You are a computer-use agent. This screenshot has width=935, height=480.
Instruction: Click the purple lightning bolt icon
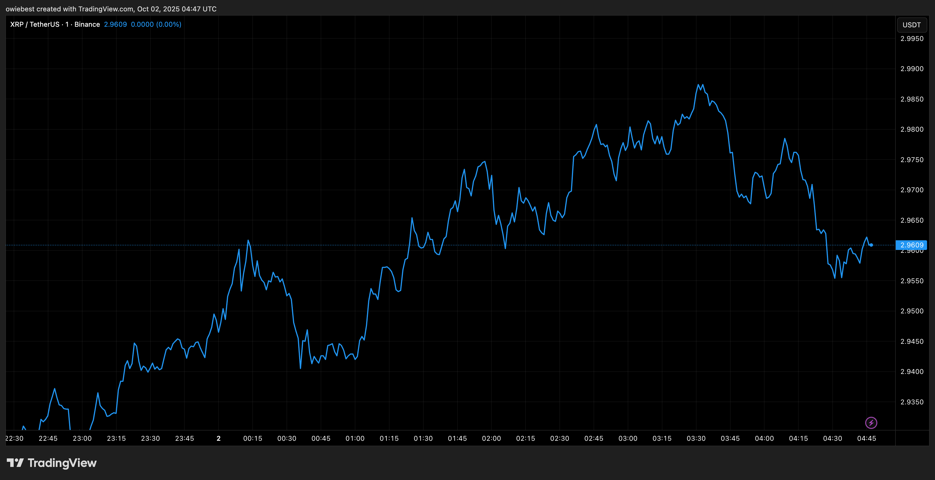pos(871,423)
